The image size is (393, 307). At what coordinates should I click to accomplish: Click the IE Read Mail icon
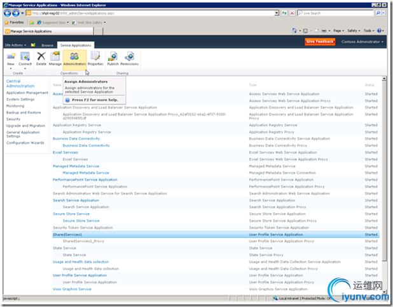tap(317, 30)
